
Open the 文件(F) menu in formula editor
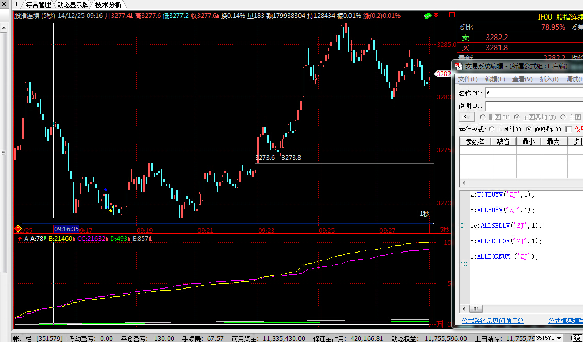tap(468, 79)
